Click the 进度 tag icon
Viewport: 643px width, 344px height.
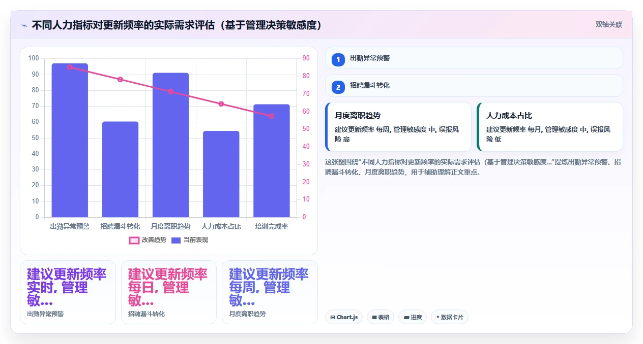406,317
